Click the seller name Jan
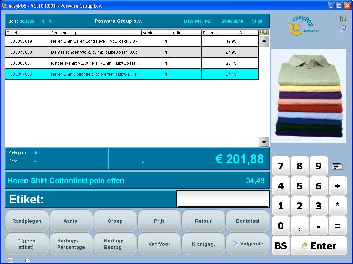This screenshot has height=264, width=353. pyautogui.click(x=37, y=153)
